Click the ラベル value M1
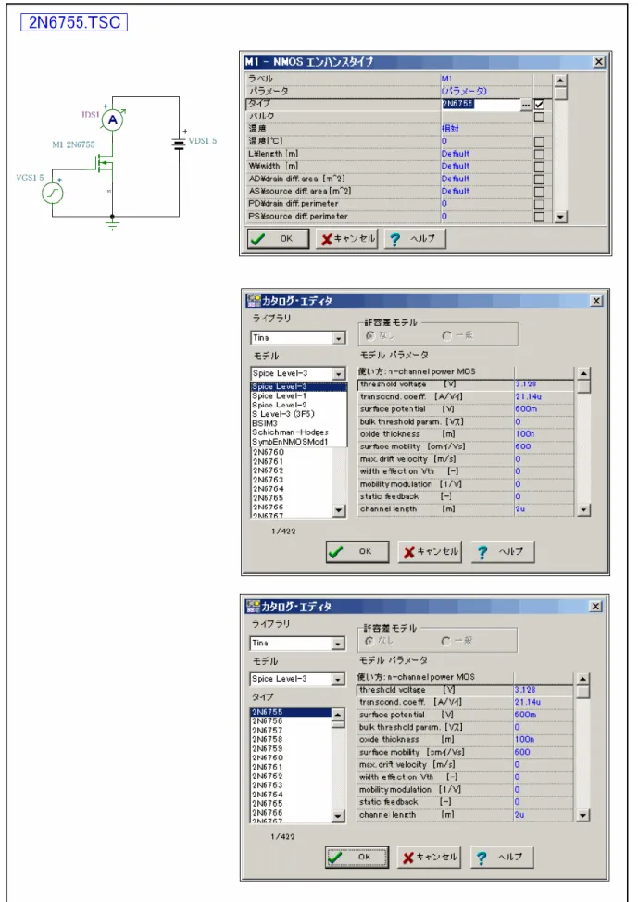Viewport: 638px width, 902px height. (x=446, y=78)
